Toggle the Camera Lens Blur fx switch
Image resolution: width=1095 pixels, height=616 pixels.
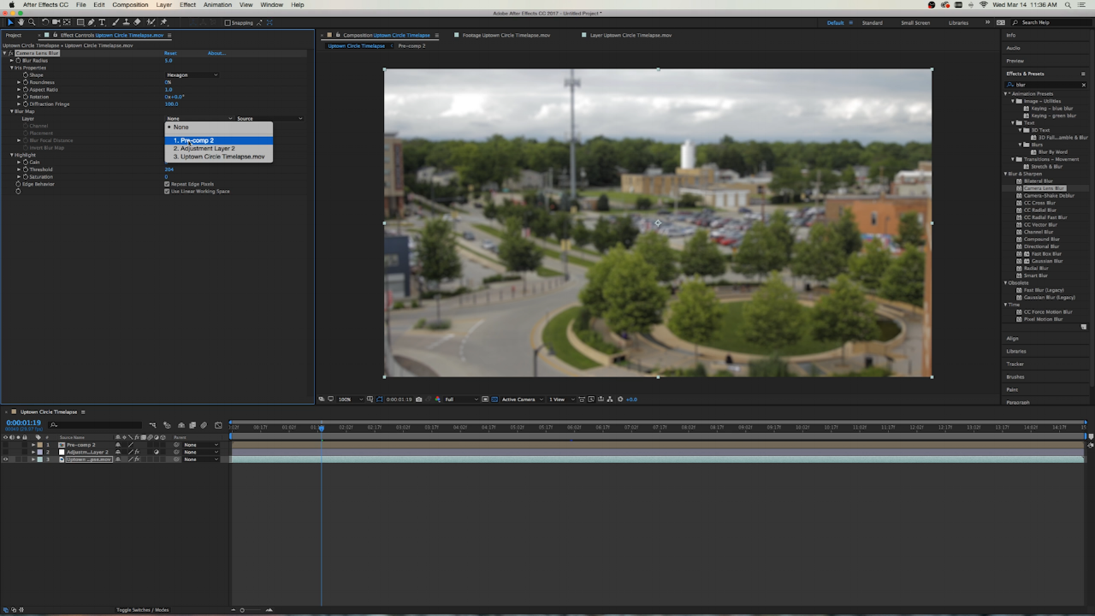pyautogui.click(x=10, y=53)
